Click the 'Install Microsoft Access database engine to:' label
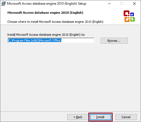 pos(46,35)
